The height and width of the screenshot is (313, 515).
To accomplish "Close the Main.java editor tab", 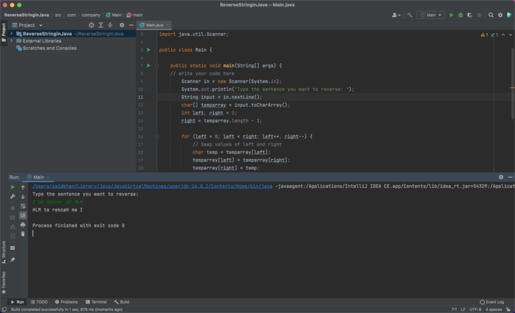I will click(167, 25).
